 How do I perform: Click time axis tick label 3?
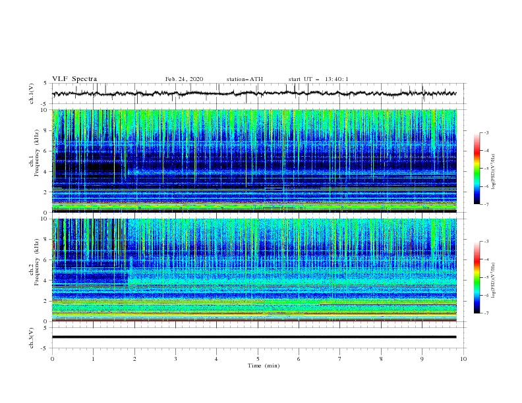pos(175,359)
